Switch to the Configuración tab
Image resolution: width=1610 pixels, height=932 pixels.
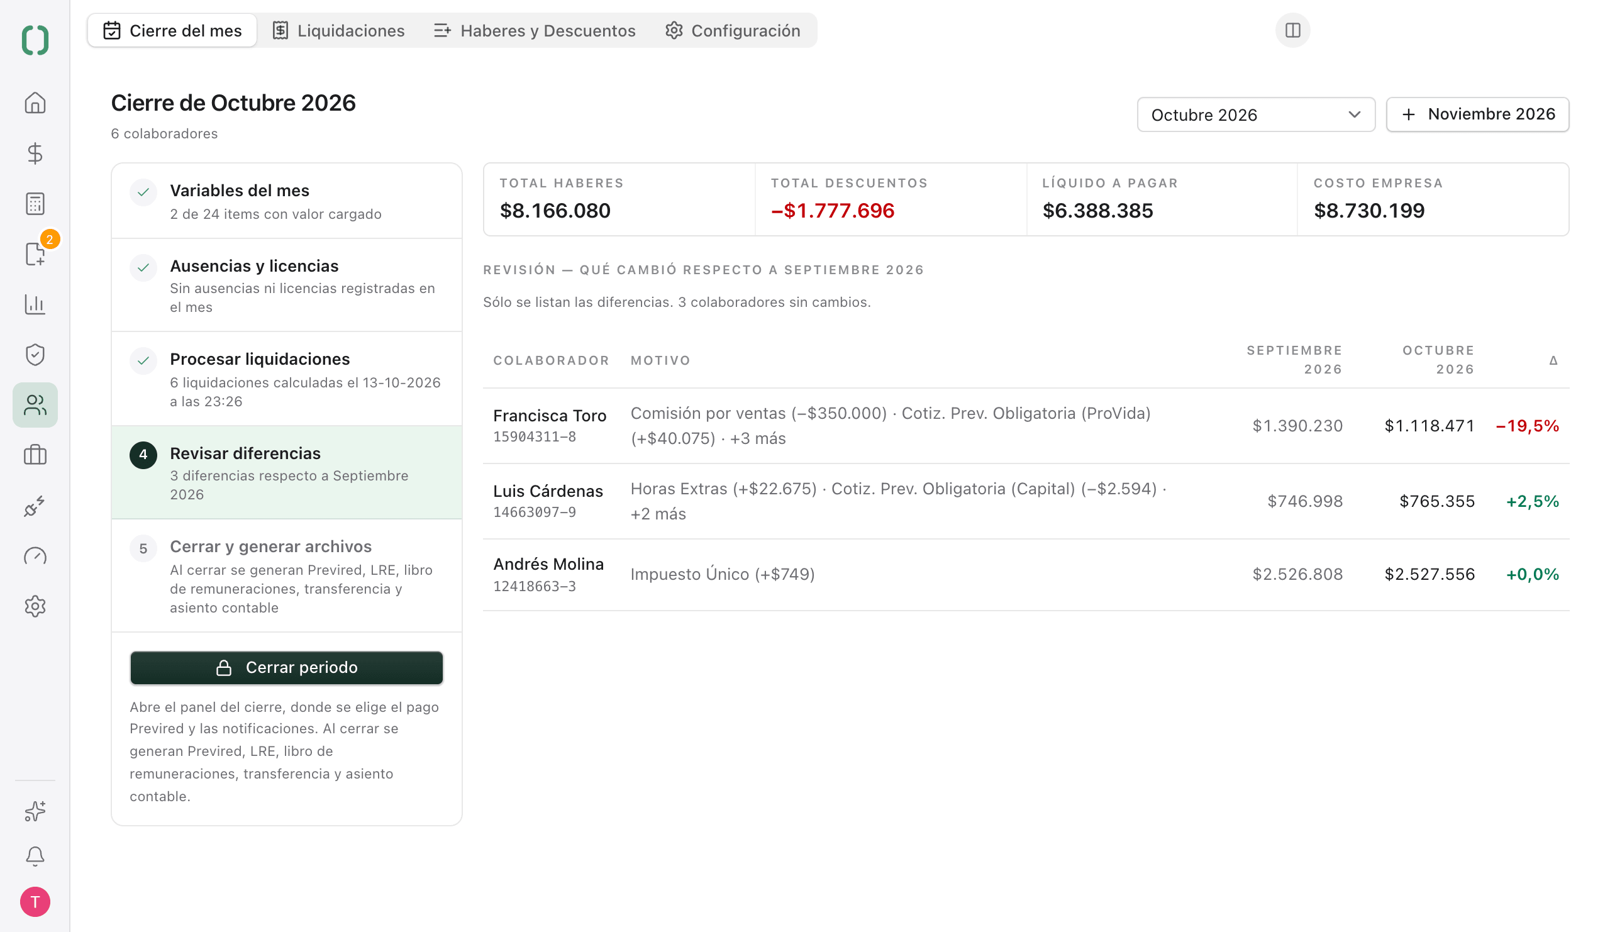click(733, 31)
